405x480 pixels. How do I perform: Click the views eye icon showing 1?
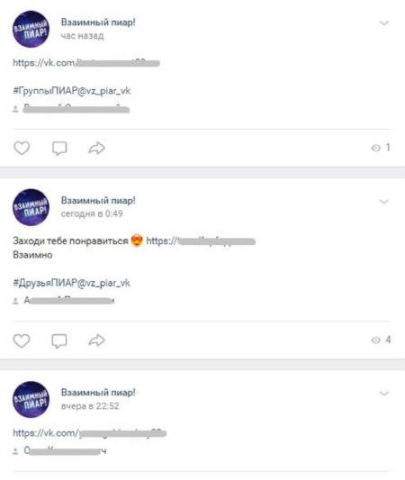pyautogui.click(x=375, y=148)
